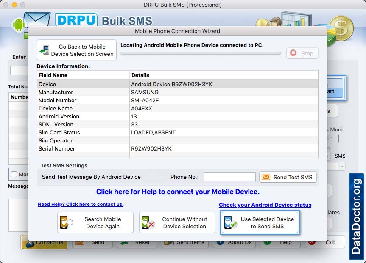366x263 pixels.
Task: Click the Details column header
Action: coord(224,75)
